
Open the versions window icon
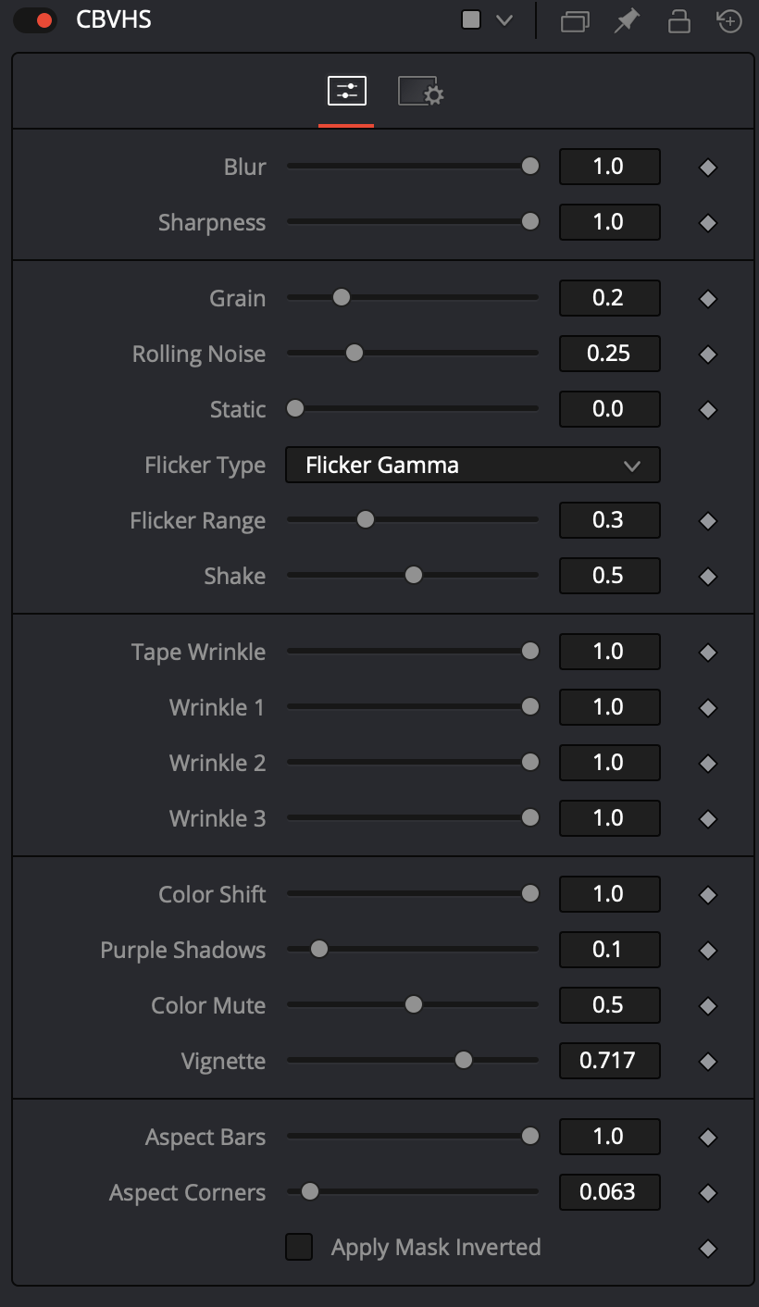tap(575, 20)
